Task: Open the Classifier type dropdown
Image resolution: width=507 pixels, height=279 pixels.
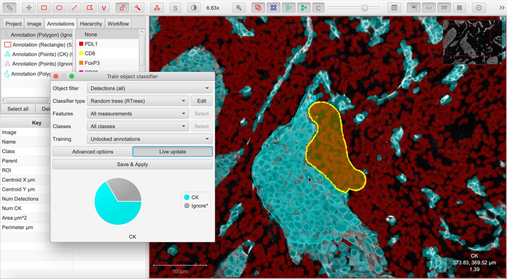Action: pyautogui.click(x=137, y=101)
